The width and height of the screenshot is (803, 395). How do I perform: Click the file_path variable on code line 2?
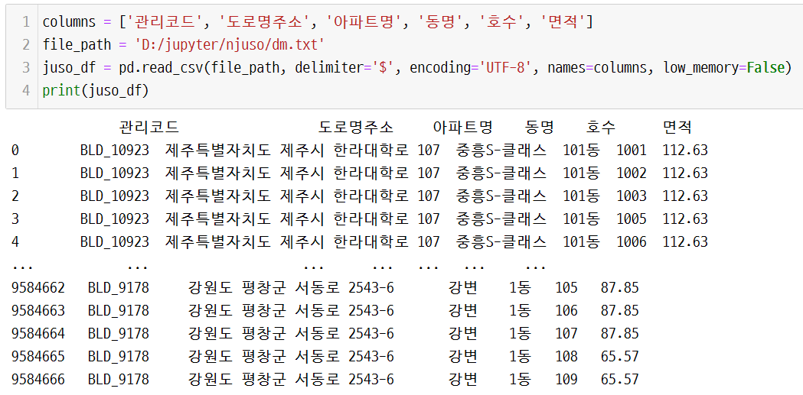point(77,44)
